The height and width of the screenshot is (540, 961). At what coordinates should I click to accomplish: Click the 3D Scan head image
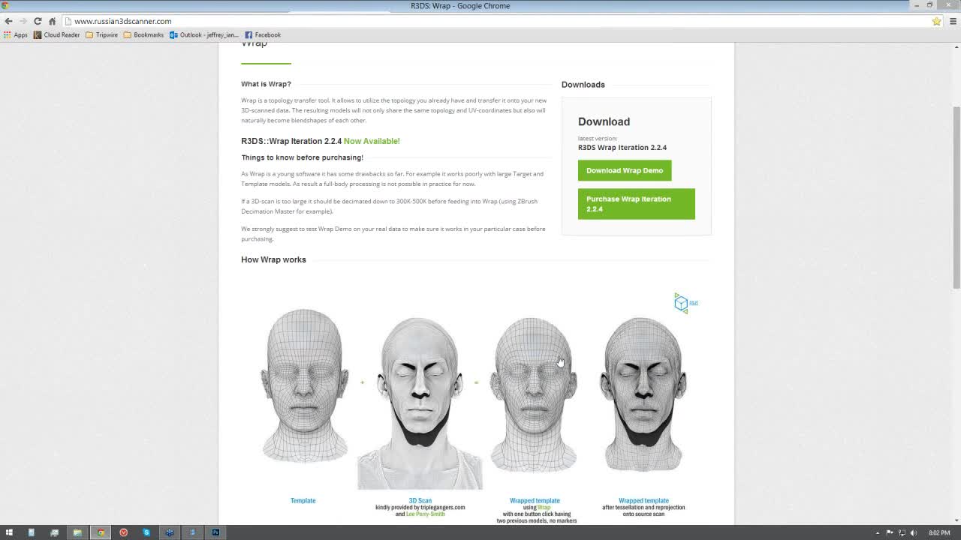tap(420, 403)
